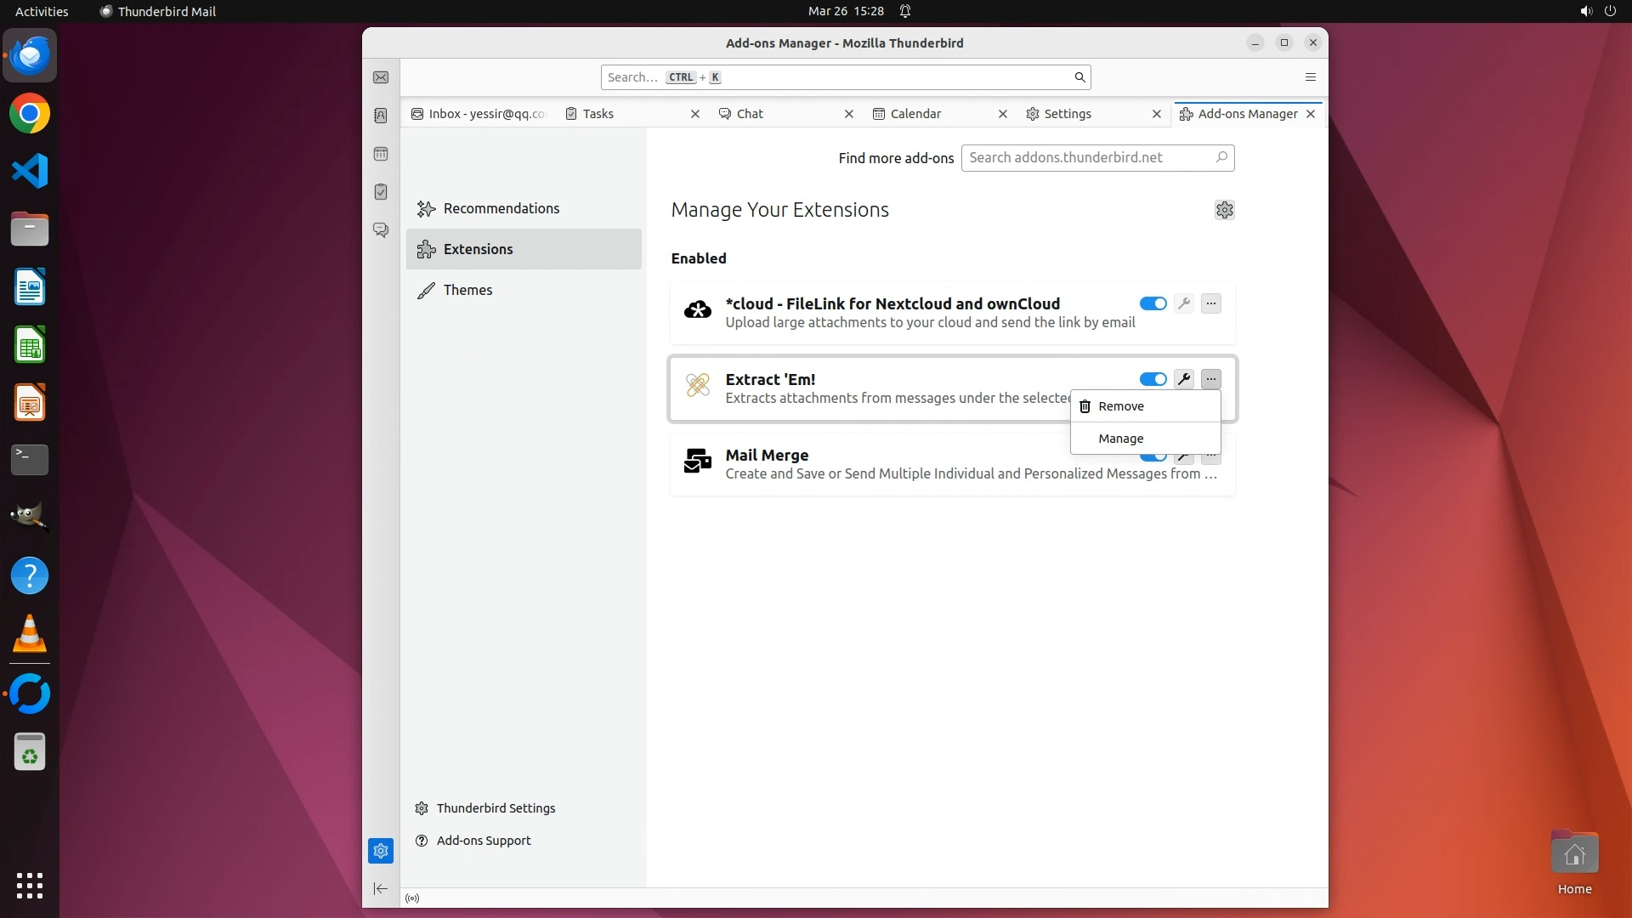The height and width of the screenshot is (918, 1632).
Task: Choose Remove from the extension context menu
Action: (1120, 406)
